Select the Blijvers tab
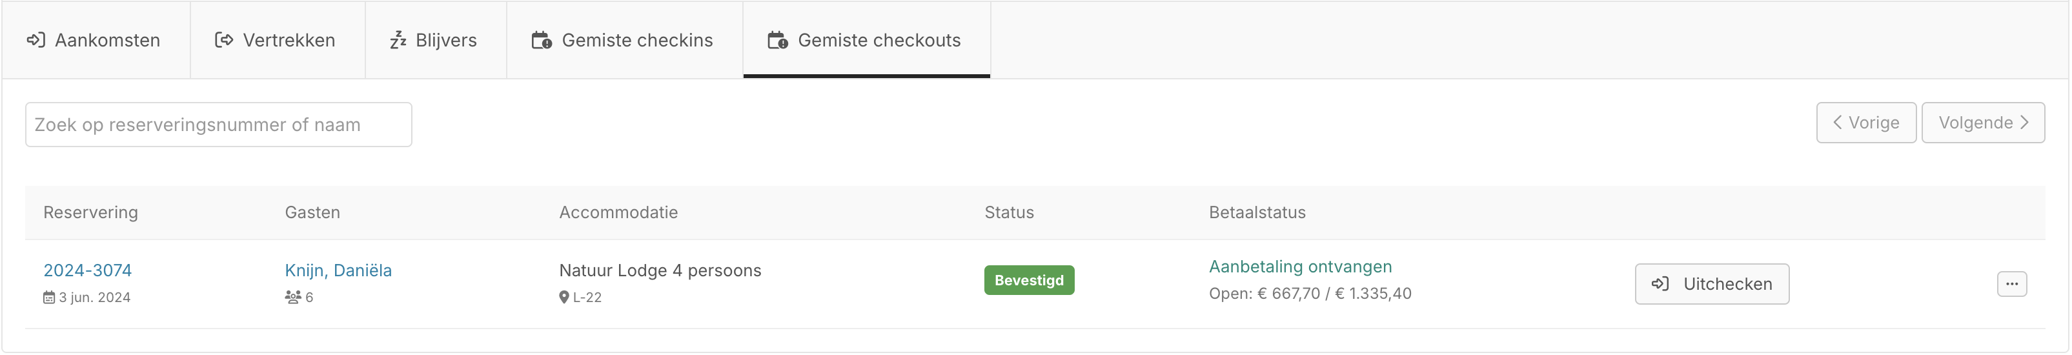 click(x=435, y=40)
